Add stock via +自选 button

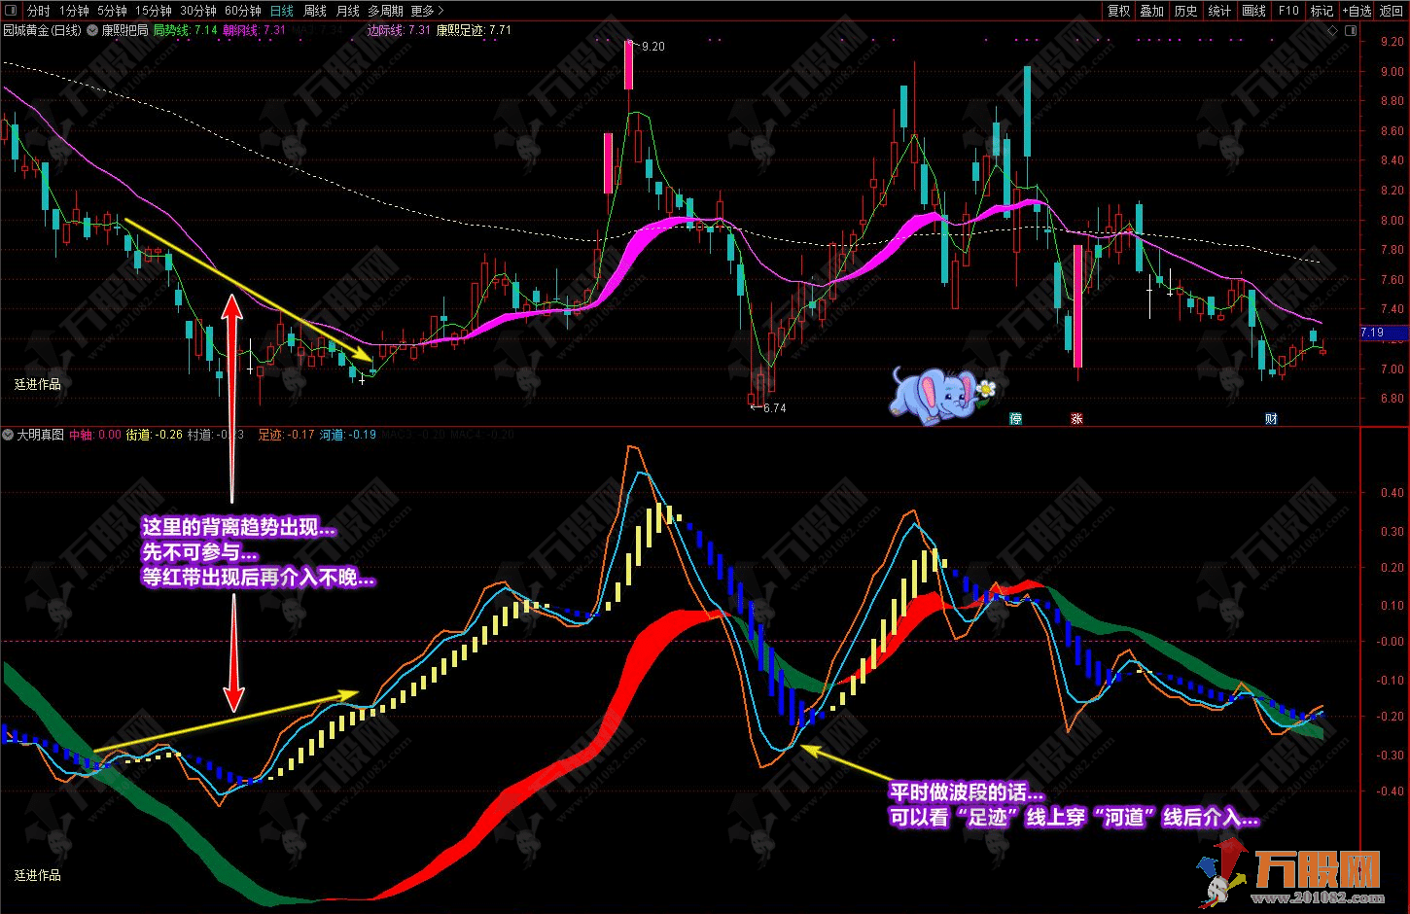(x=1357, y=11)
